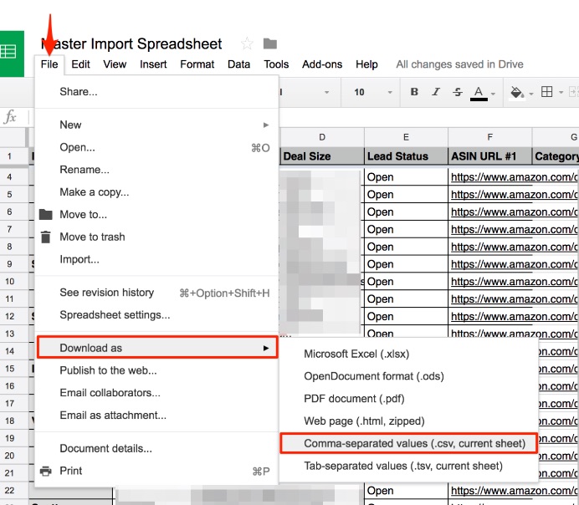Select column F header
Image resolution: width=579 pixels, height=505 pixels.
(489, 137)
